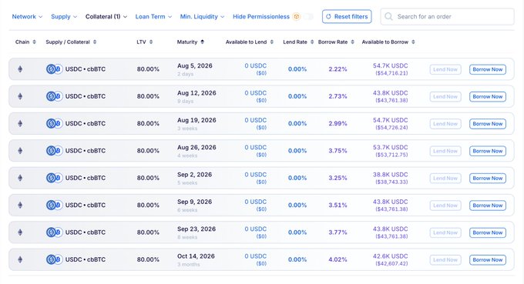Click Ethereum chain icon in Sep 23, 2026 row
Viewport: 524px width, 284px height.
coord(20,232)
